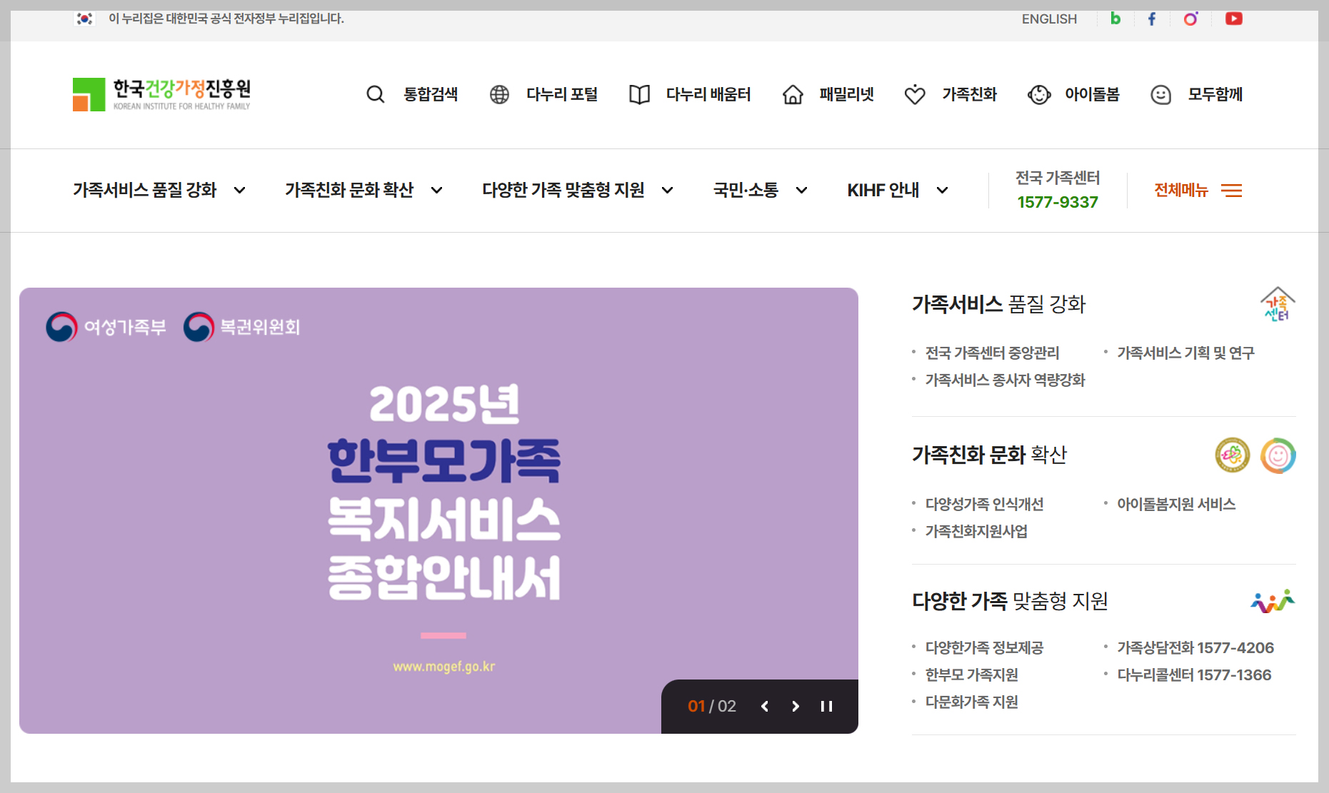Select the 가족친화 heart icon
1329x793 pixels.
coord(915,94)
